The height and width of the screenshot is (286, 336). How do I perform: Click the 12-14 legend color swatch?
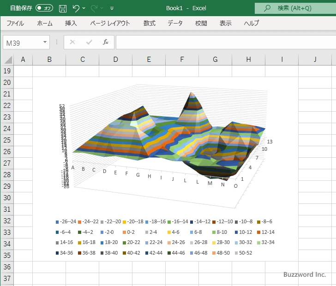click(x=258, y=232)
